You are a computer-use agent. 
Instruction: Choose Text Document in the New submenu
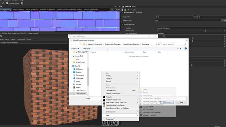(x=157, y=110)
